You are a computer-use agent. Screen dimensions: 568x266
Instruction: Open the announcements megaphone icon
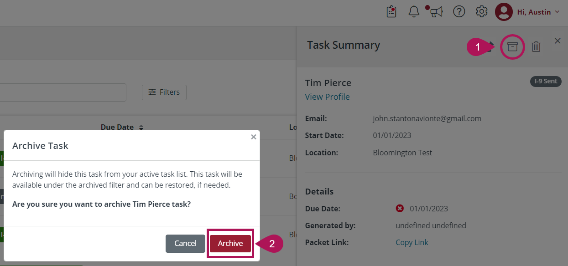[436, 12]
